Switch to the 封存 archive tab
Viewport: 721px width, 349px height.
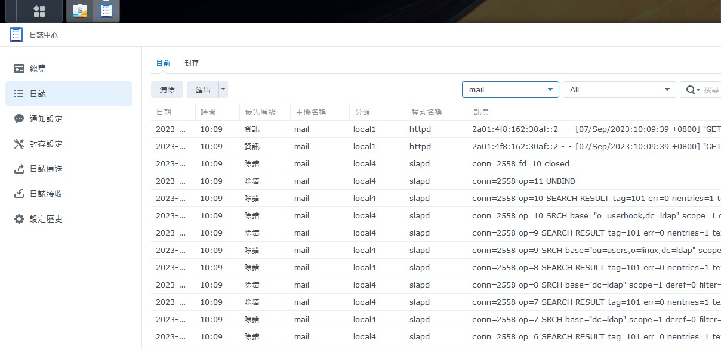192,63
